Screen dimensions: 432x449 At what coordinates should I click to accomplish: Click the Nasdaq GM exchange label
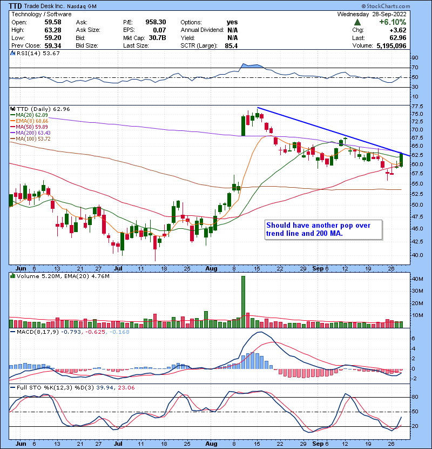pos(82,6)
